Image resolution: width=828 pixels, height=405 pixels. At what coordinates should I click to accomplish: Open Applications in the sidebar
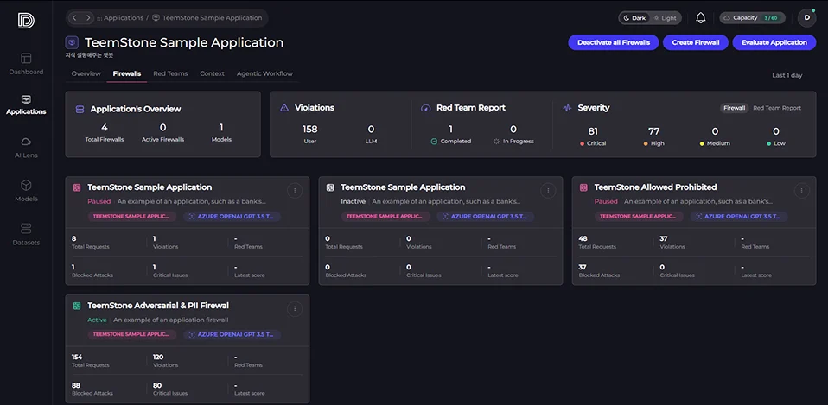(x=26, y=104)
